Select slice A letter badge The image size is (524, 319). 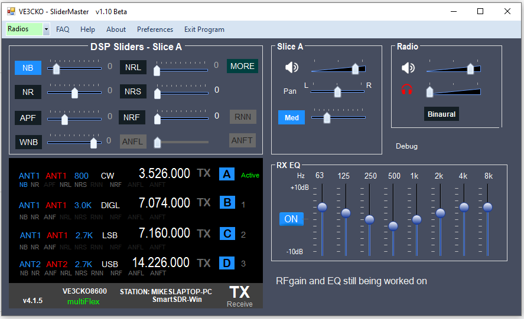227,174
